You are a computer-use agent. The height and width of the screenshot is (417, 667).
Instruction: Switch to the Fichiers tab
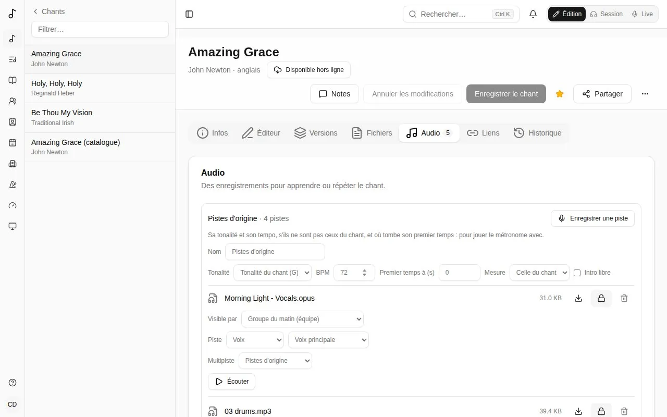[x=372, y=133]
